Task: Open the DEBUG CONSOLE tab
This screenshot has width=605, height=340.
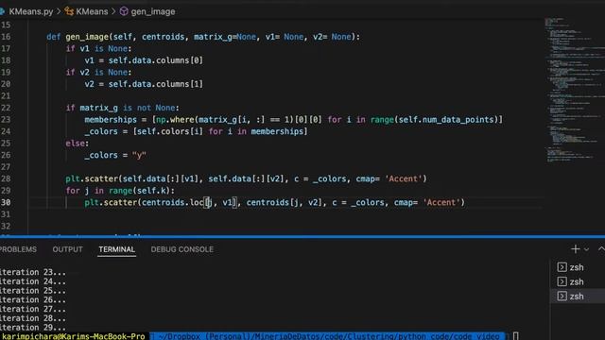Action: (x=182, y=249)
